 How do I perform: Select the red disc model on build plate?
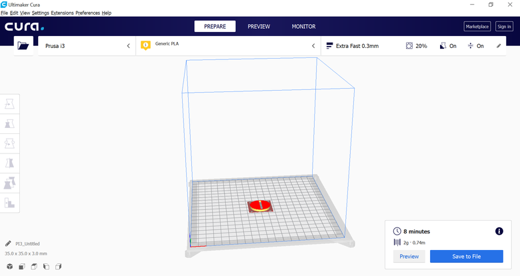point(261,206)
